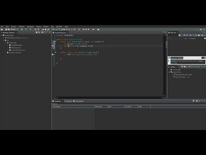Collapse FractalTree class in Outline
Screen dimensions: 206x155
[x=169, y=72]
